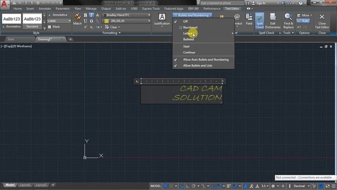Switch to the Insert ribbon tab

tap(30, 8)
